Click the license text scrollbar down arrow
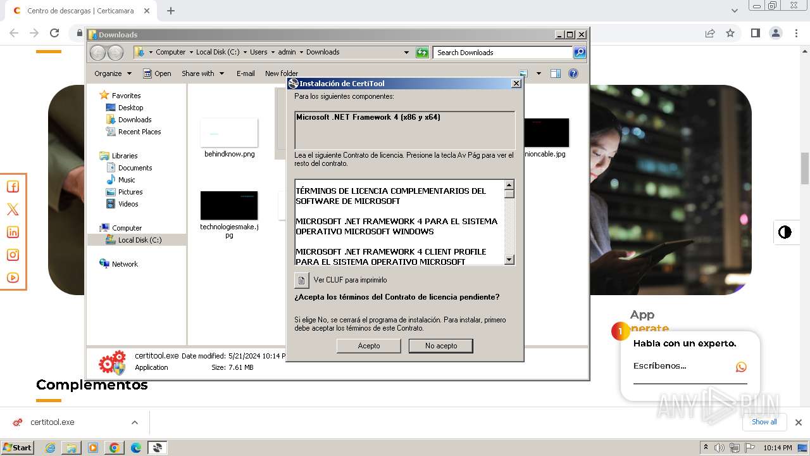Image resolution: width=810 pixels, height=456 pixels. 509,260
